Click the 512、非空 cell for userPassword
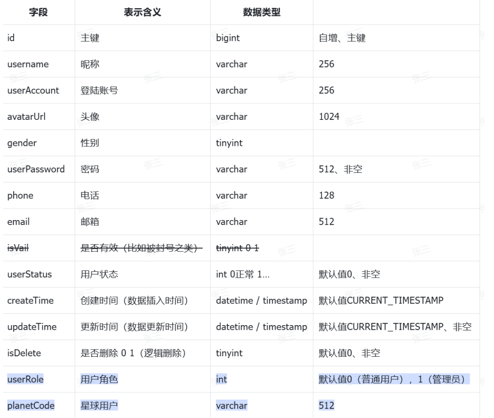Viewport: 494px width, 418px height. click(x=340, y=169)
